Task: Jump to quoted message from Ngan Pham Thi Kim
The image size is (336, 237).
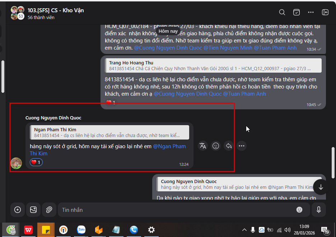Action: [x=109, y=132]
